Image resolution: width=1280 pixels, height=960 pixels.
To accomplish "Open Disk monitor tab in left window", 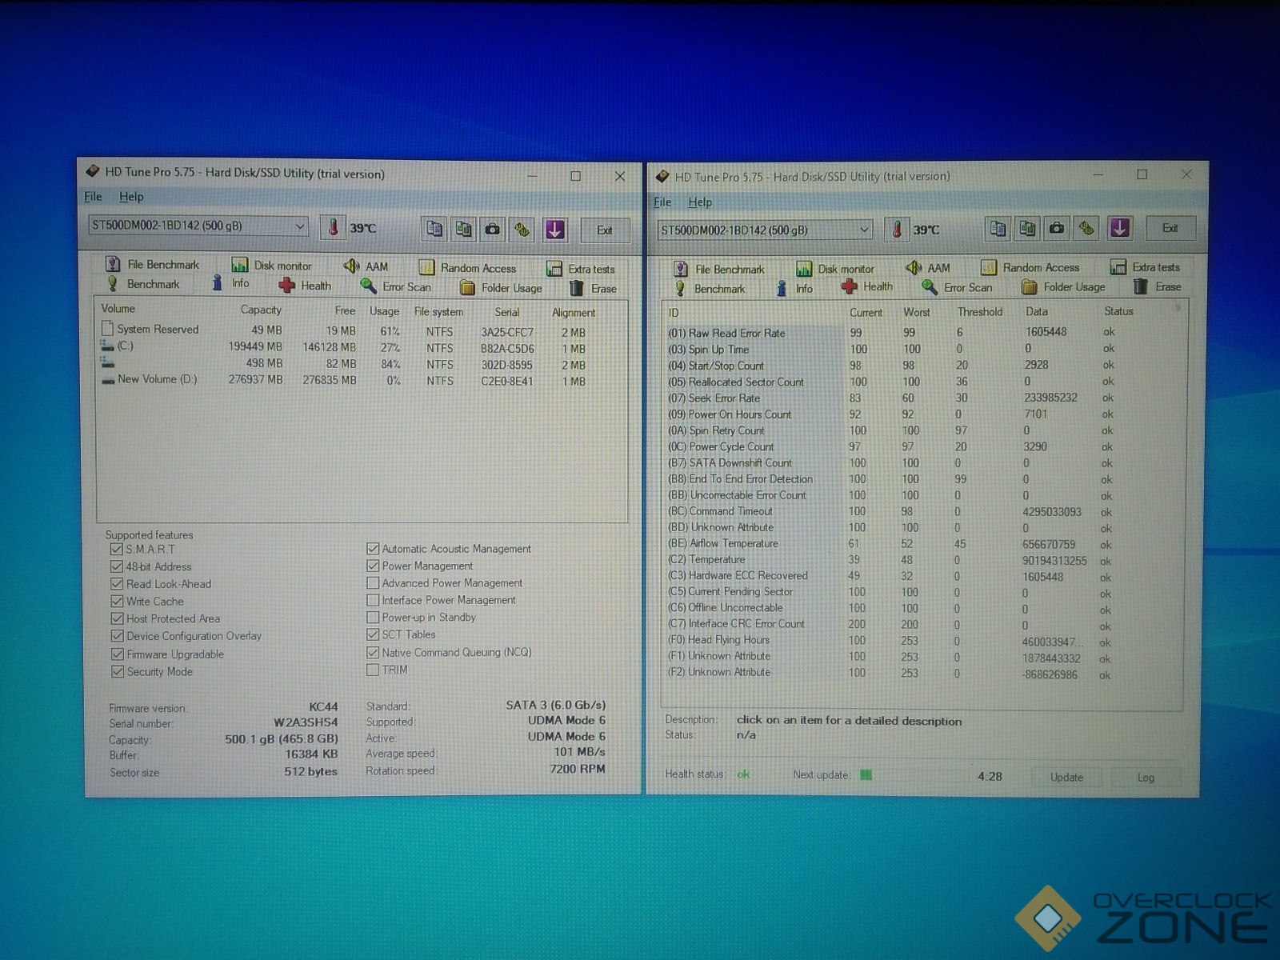I will (272, 265).
